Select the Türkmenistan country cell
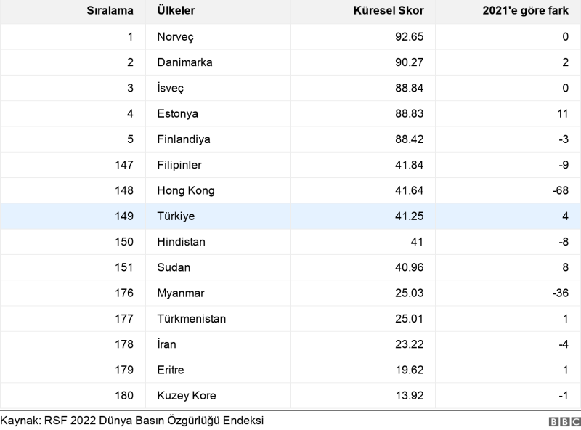The image size is (581, 430). pyautogui.click(x=192, y=319)
